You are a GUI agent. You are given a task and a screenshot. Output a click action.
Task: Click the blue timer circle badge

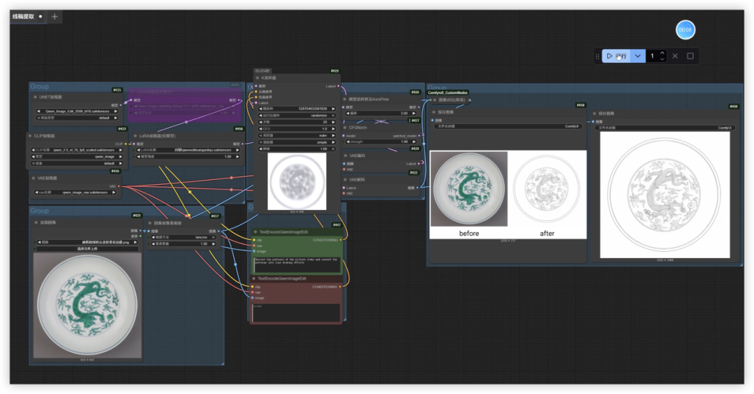coord(685,30)
